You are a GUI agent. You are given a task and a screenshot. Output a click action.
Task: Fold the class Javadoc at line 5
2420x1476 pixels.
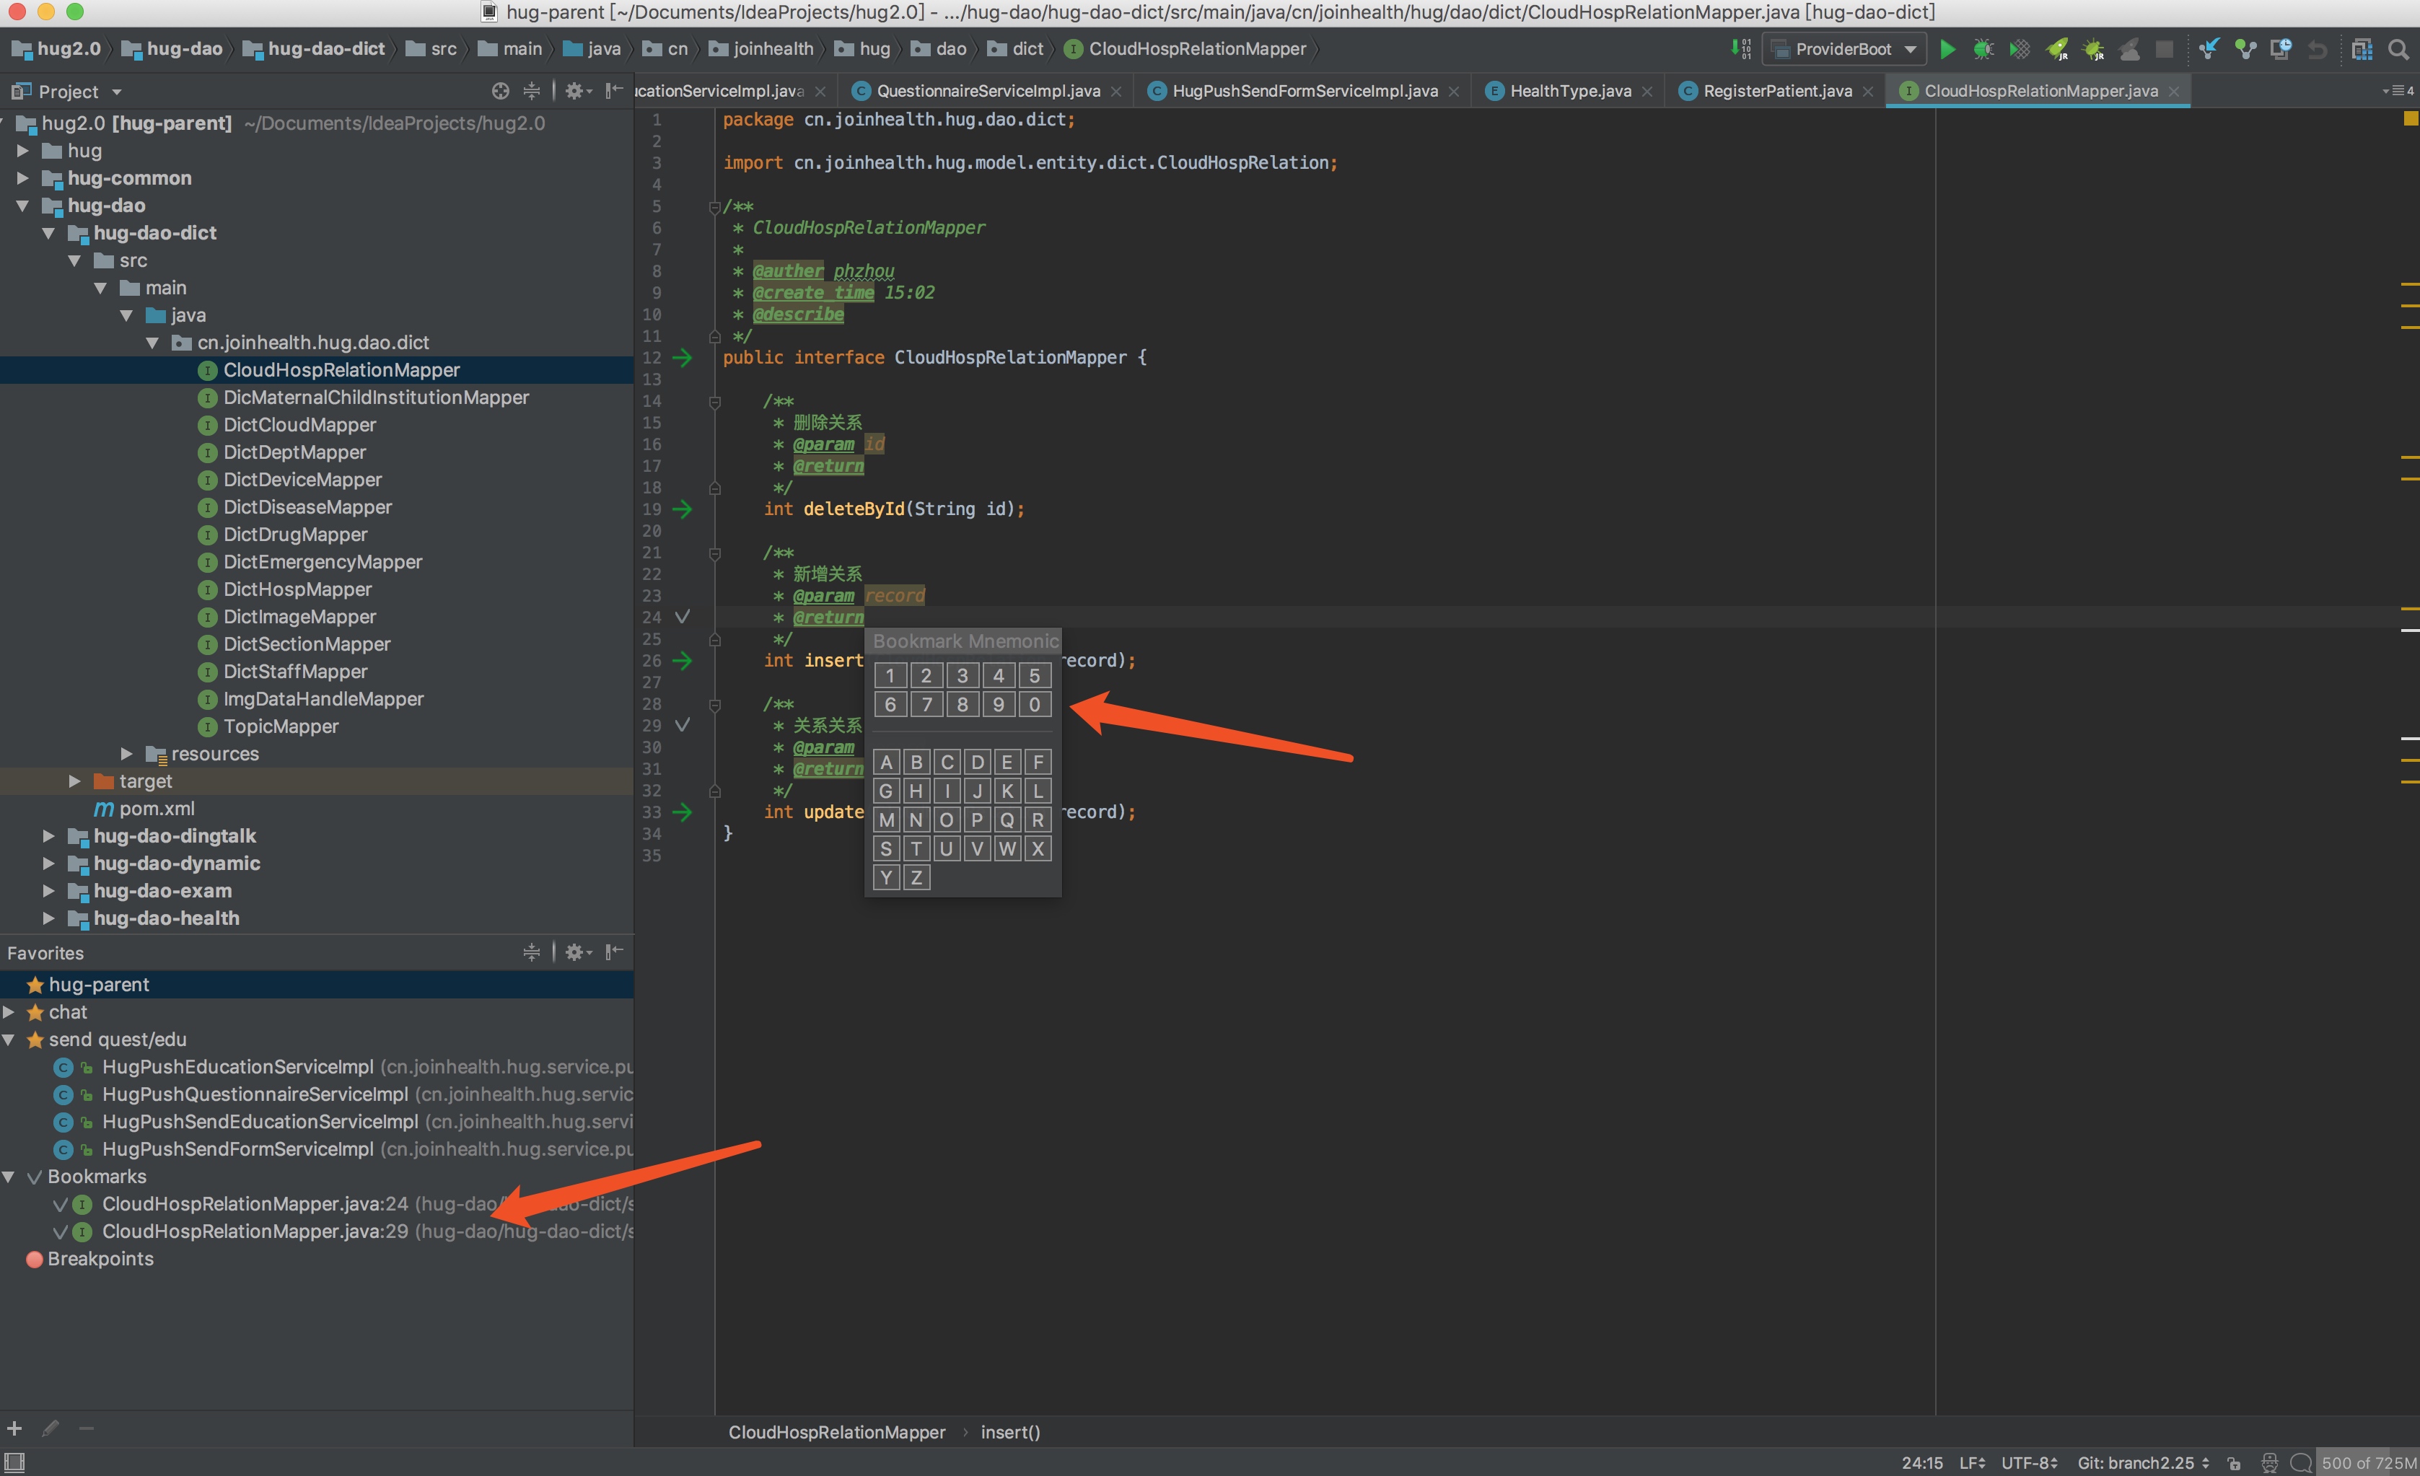coord(715,207)
